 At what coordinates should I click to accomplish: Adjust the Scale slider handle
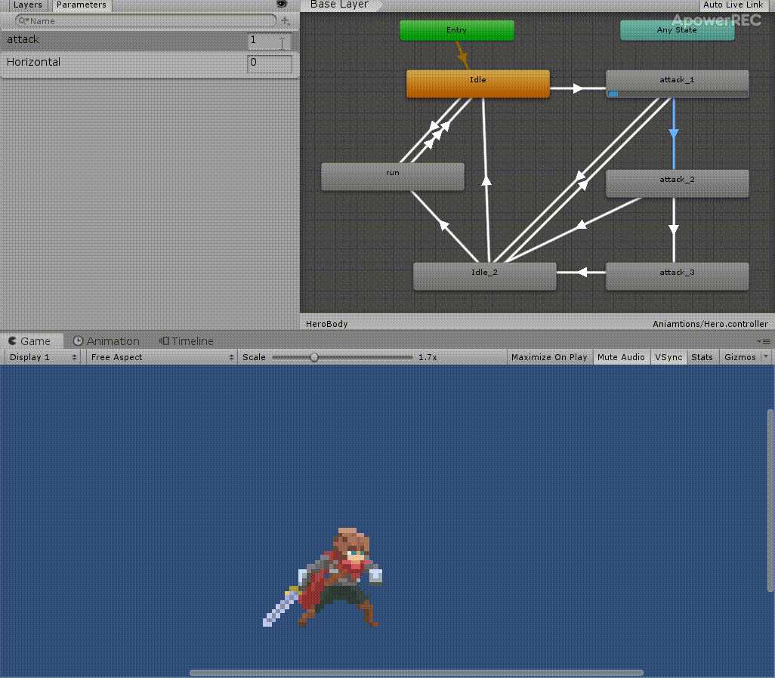314,357
